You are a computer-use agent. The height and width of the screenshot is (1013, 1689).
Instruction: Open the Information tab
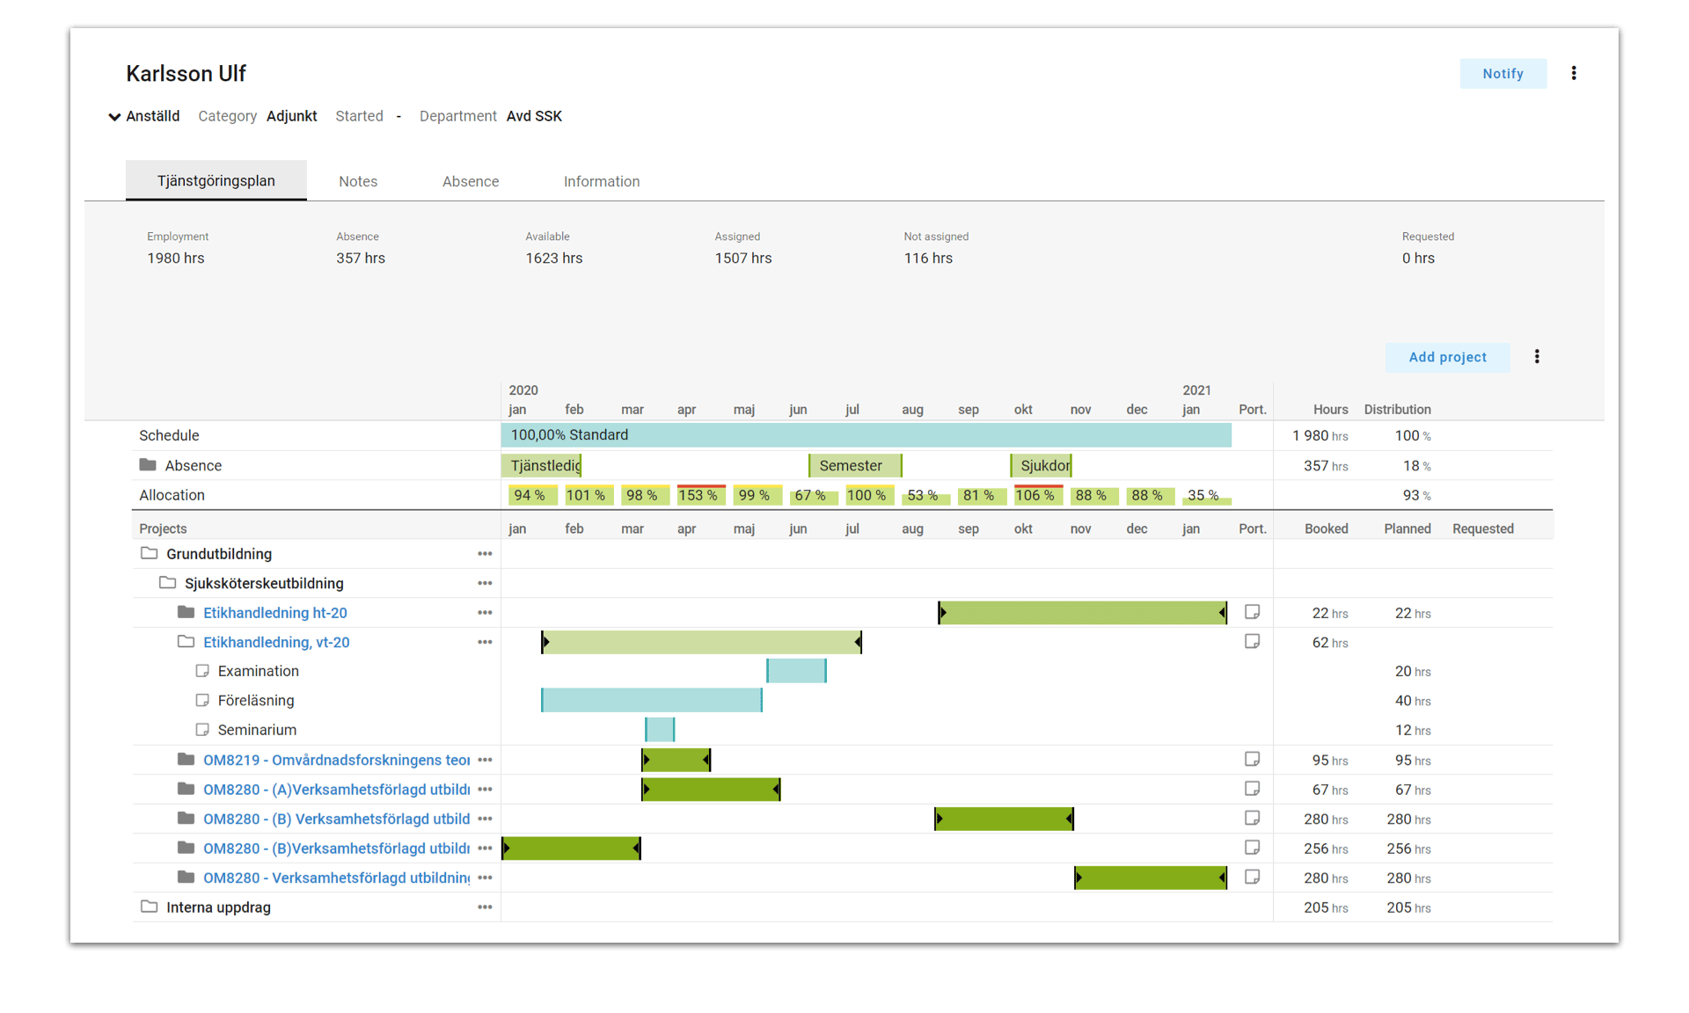pos(602,181)
